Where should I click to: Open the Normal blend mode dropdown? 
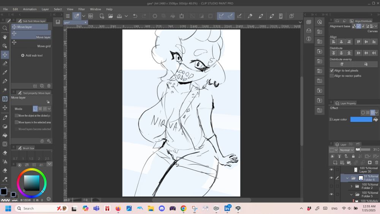pyautogui.click(x=347, y=150)
